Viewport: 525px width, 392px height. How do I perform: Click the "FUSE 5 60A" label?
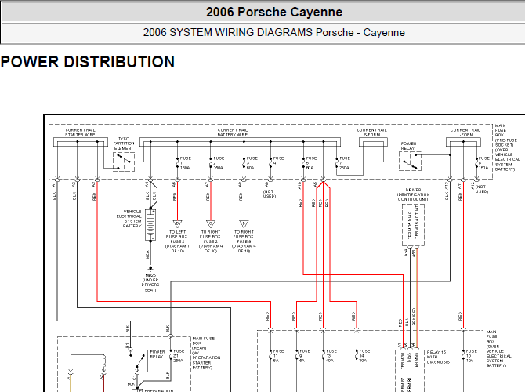[311, 163]
